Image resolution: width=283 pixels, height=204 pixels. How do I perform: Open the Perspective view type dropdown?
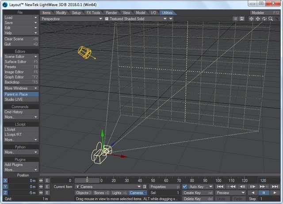coord(71,19)
